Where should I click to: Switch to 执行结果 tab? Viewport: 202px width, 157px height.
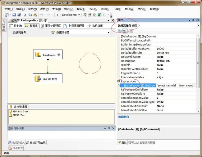pyautogui.click(x=96, y=26)
